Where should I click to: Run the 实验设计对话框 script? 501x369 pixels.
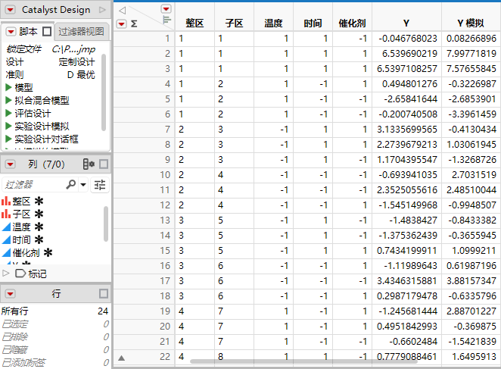click(8, 139)
